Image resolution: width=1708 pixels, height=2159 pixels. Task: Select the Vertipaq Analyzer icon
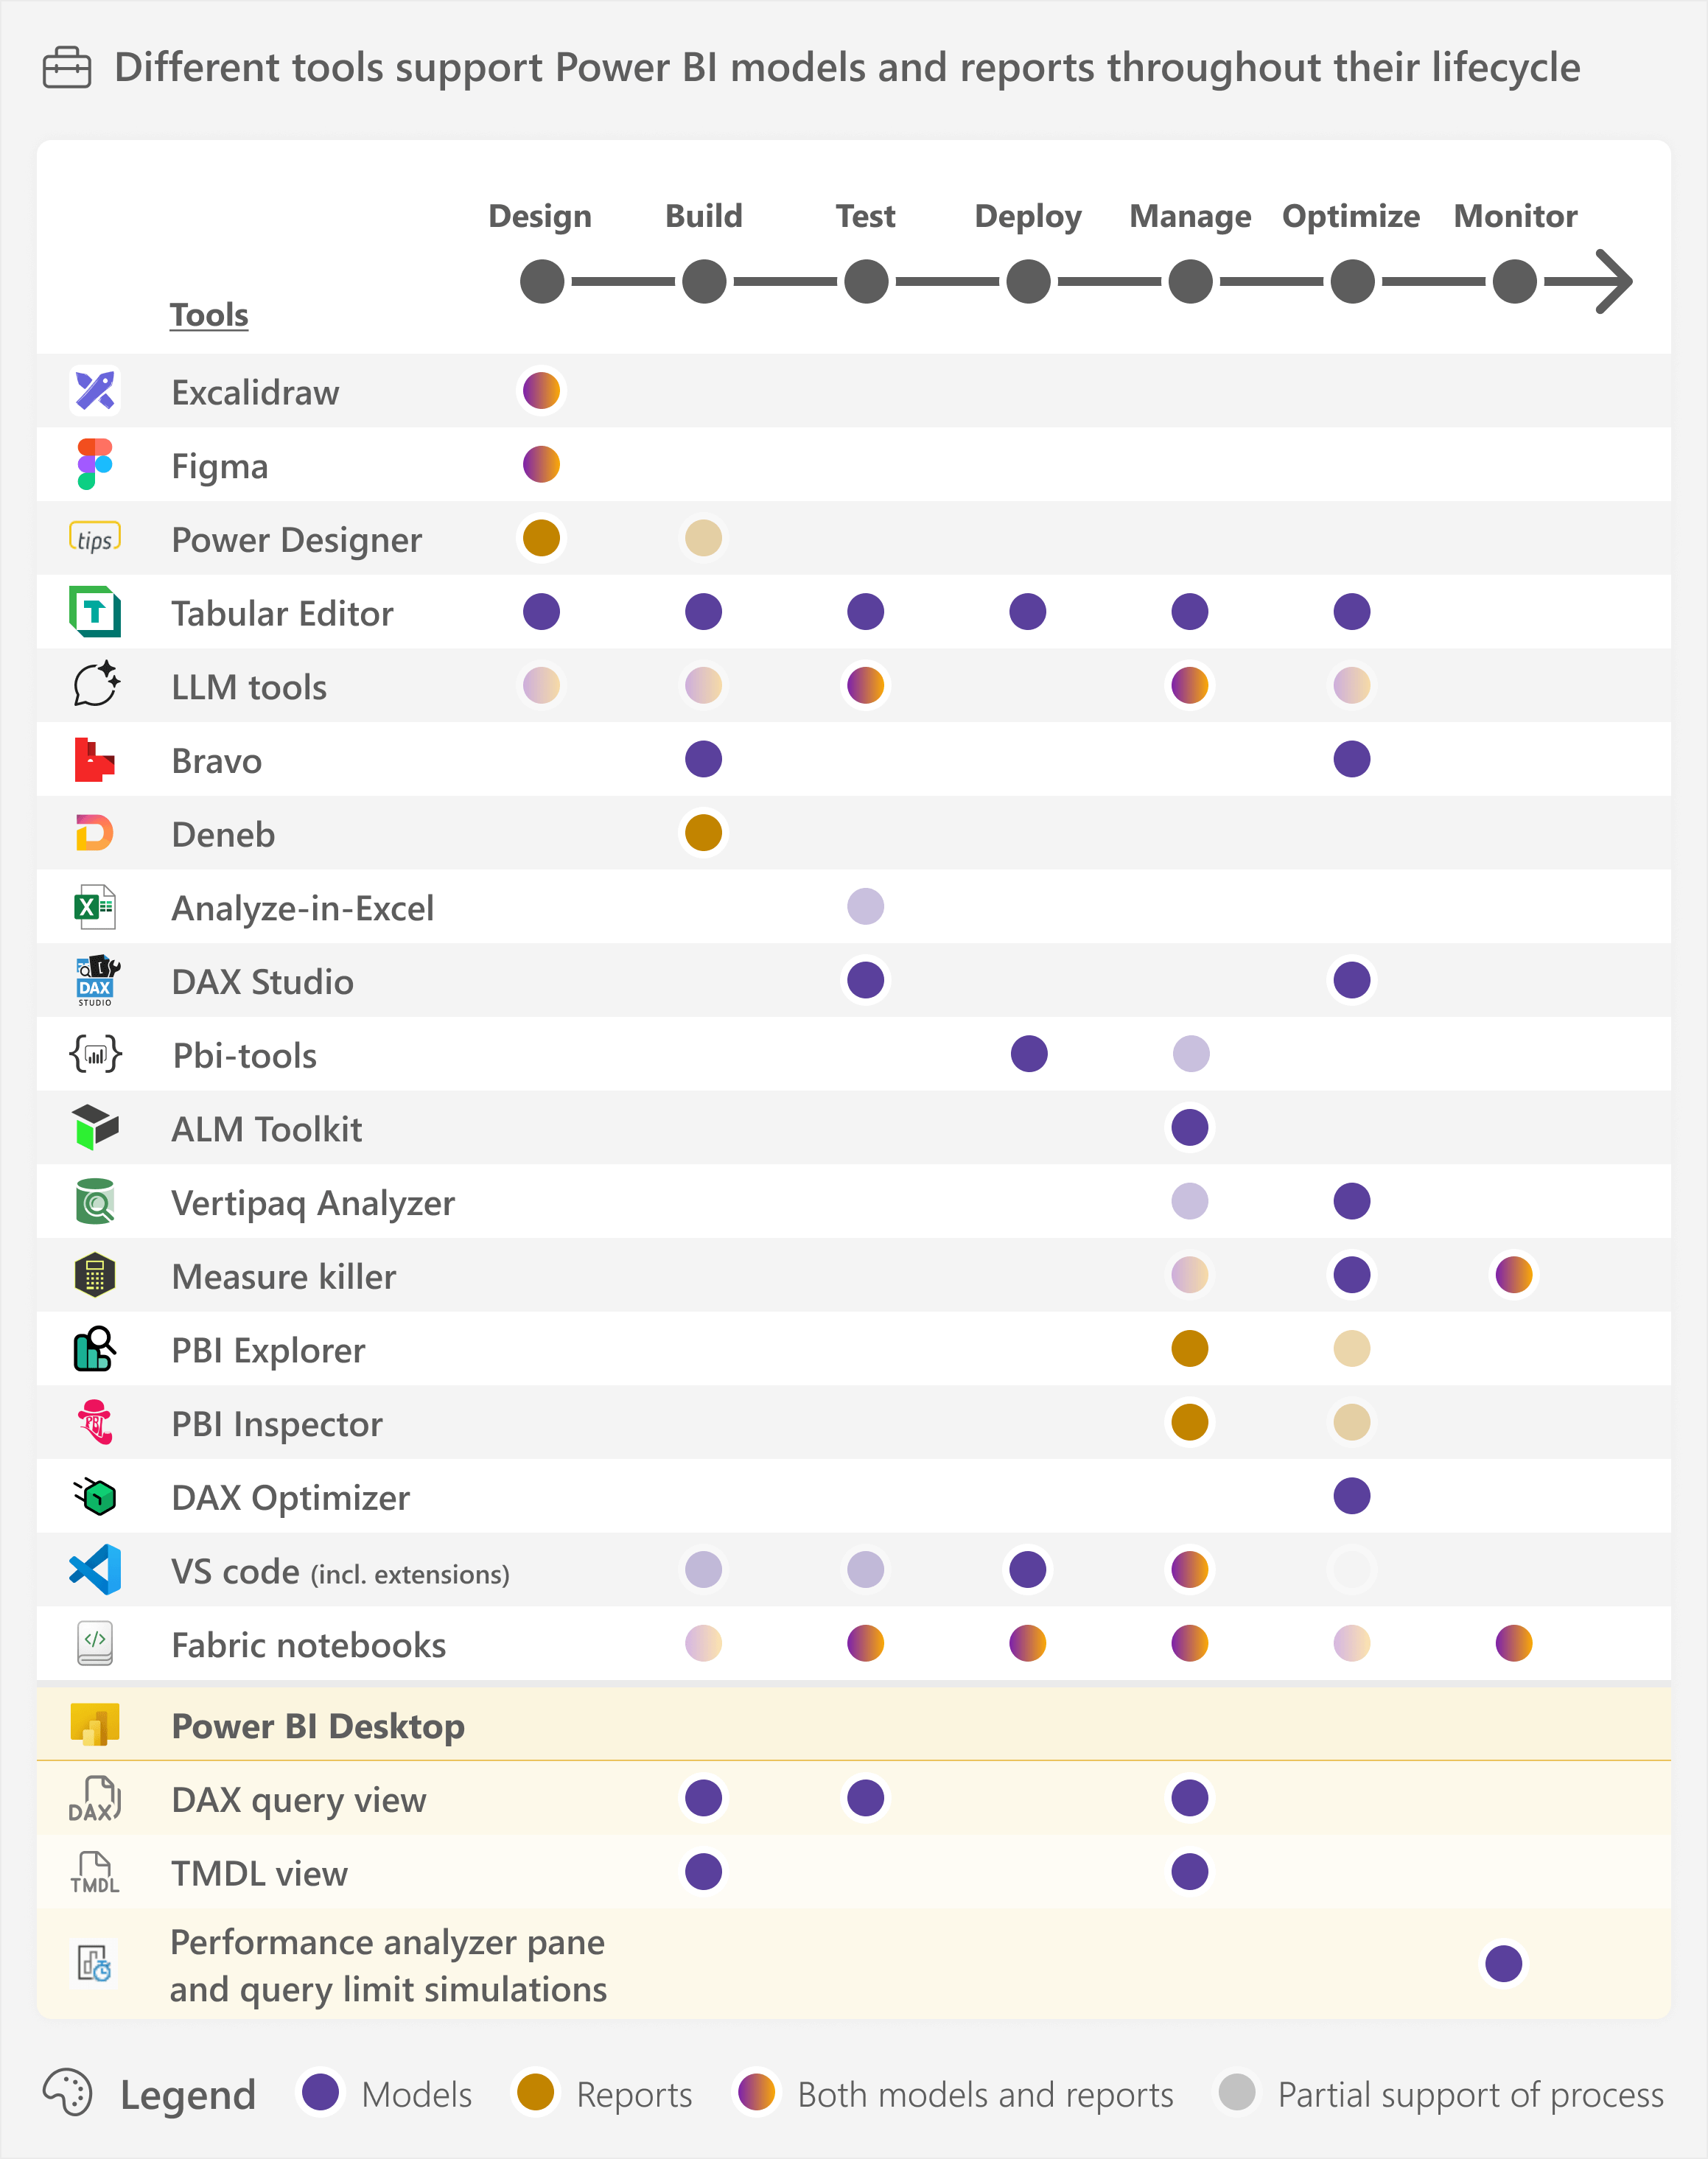click(x=95, y=1201)
